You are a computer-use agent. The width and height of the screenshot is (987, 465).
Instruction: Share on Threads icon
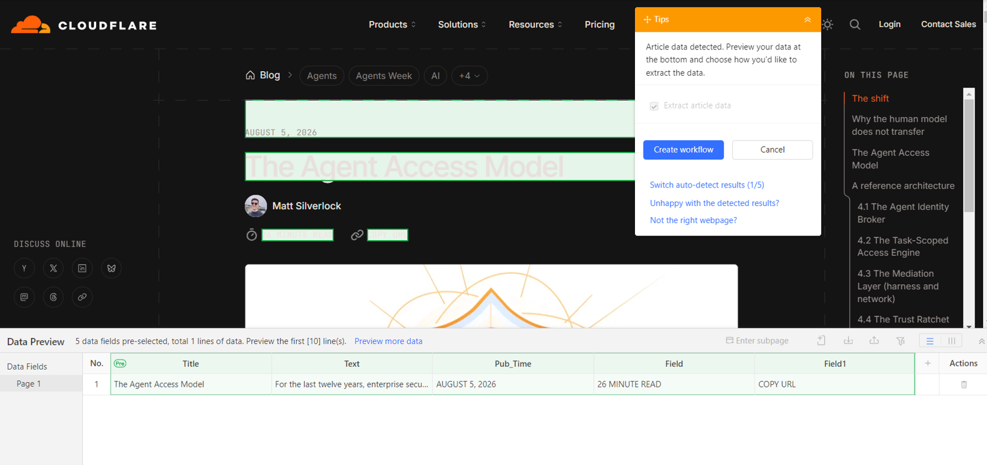coord(53,297)
